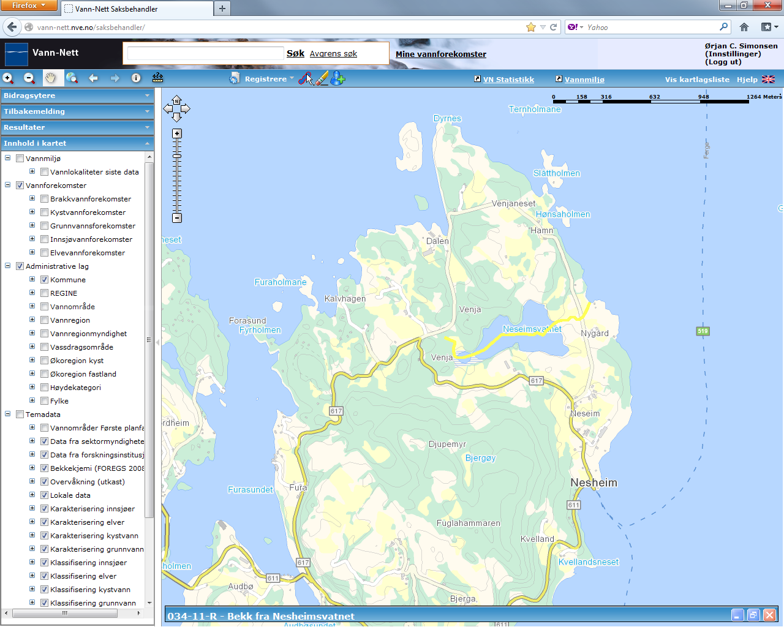Click the add user icon
Image resolution: width=784 pixels, height=627 pixels.
(338, 78)
